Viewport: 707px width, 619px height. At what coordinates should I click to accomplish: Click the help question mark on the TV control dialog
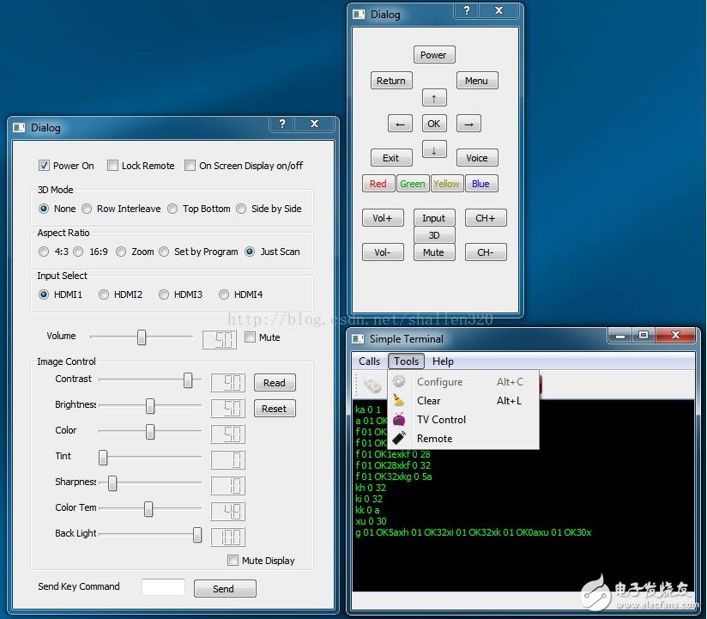pyautogui.click(x=282, y=124)
